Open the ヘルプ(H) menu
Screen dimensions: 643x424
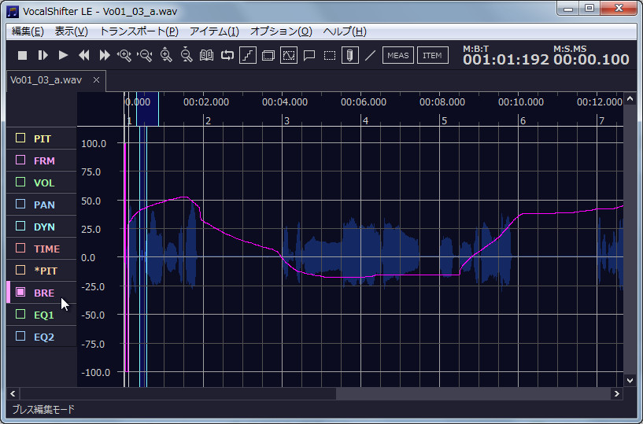pyautogui.click(x=345, y=31)
